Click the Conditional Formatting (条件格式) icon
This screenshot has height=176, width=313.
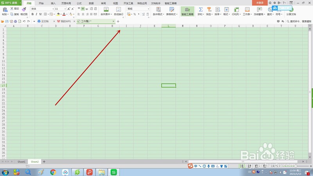point(158,9)
